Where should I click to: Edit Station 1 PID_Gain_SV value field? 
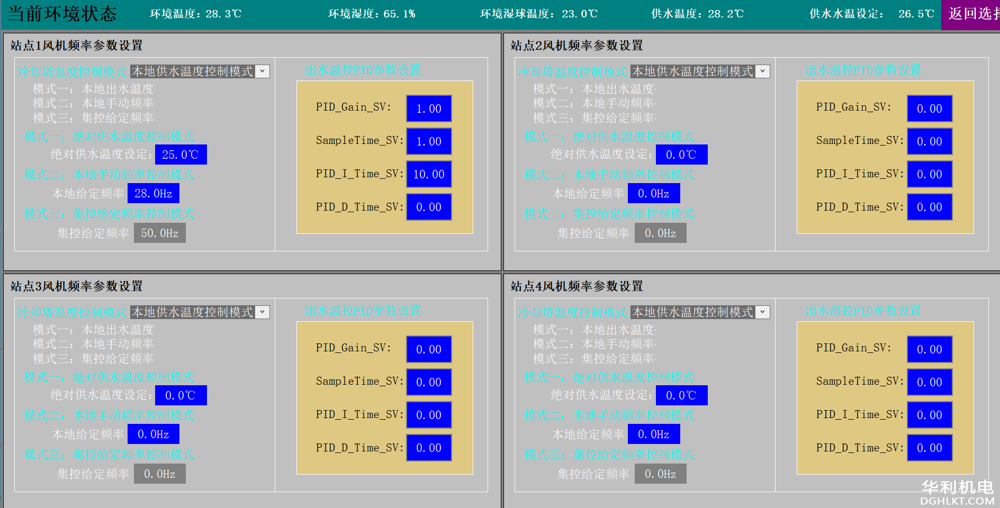[429, 108]
